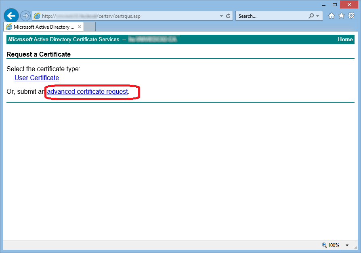Open the browser Home page icon
The image size is (361, 253).
click(332, 16)
